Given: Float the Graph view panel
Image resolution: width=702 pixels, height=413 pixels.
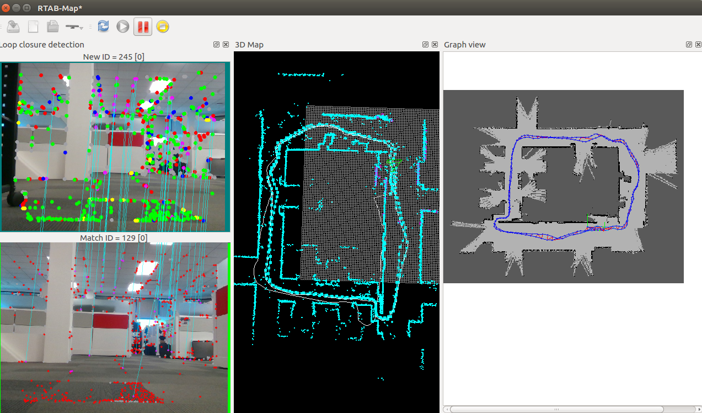Looking at the screenshot, I should tap(689, 45).
